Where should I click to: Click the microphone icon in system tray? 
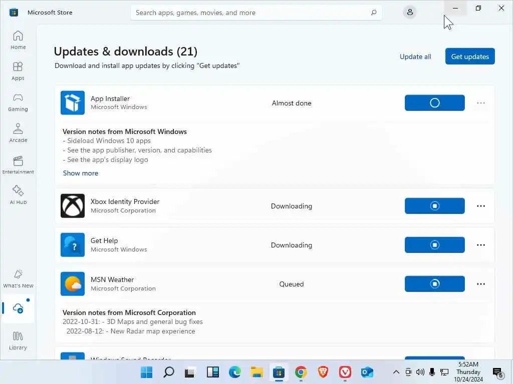[x=432, y=372]
